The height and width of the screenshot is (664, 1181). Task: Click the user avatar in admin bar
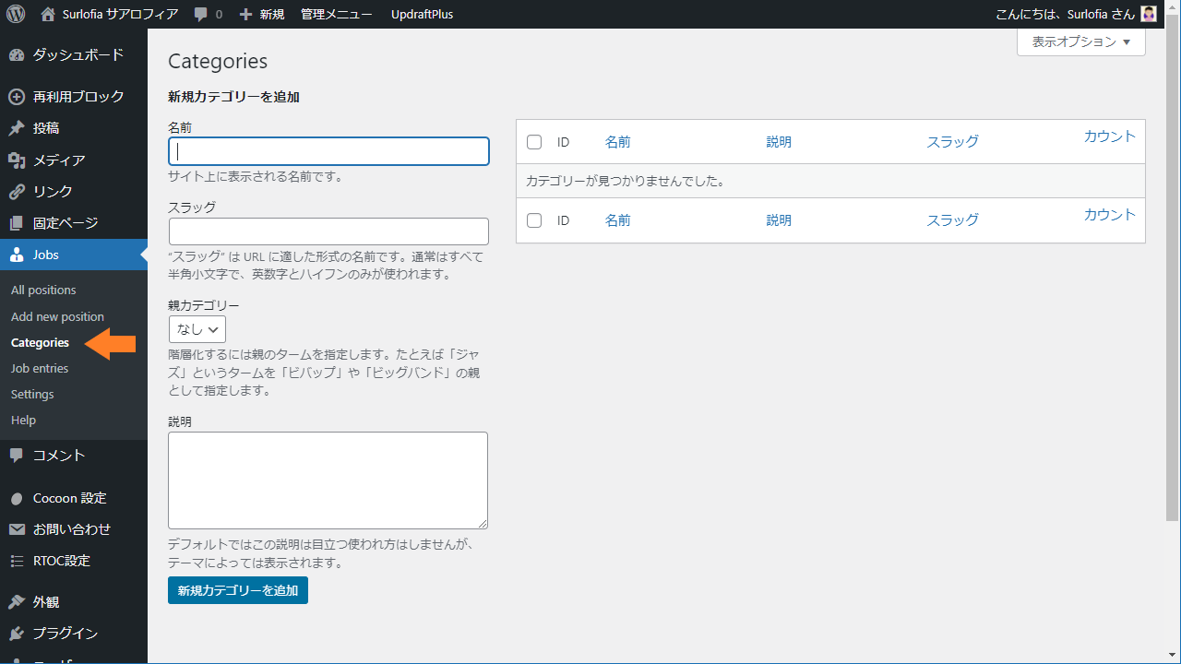1148,14
